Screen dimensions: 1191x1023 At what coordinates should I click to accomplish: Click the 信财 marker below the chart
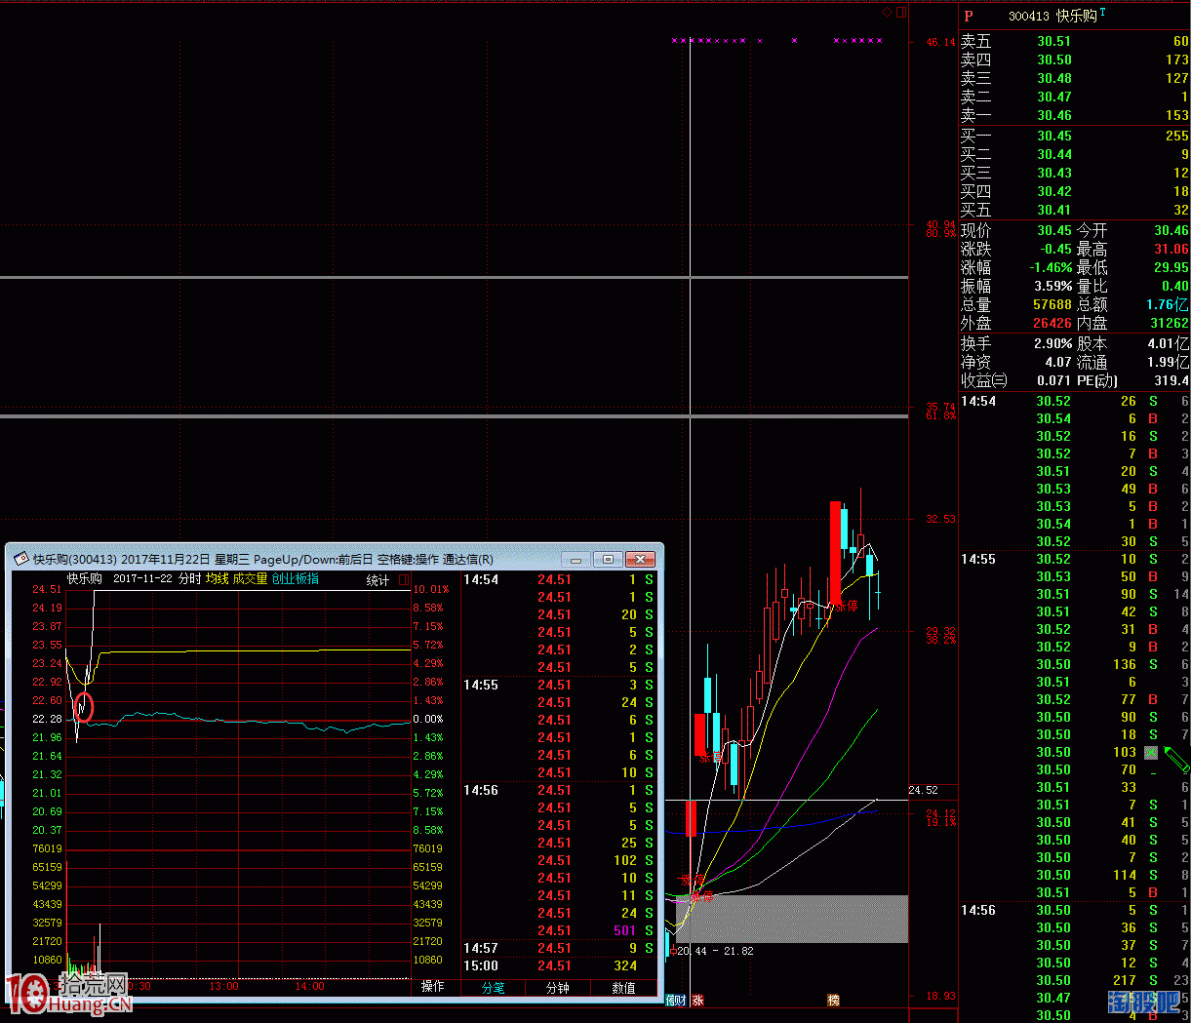click(675, 1000)
